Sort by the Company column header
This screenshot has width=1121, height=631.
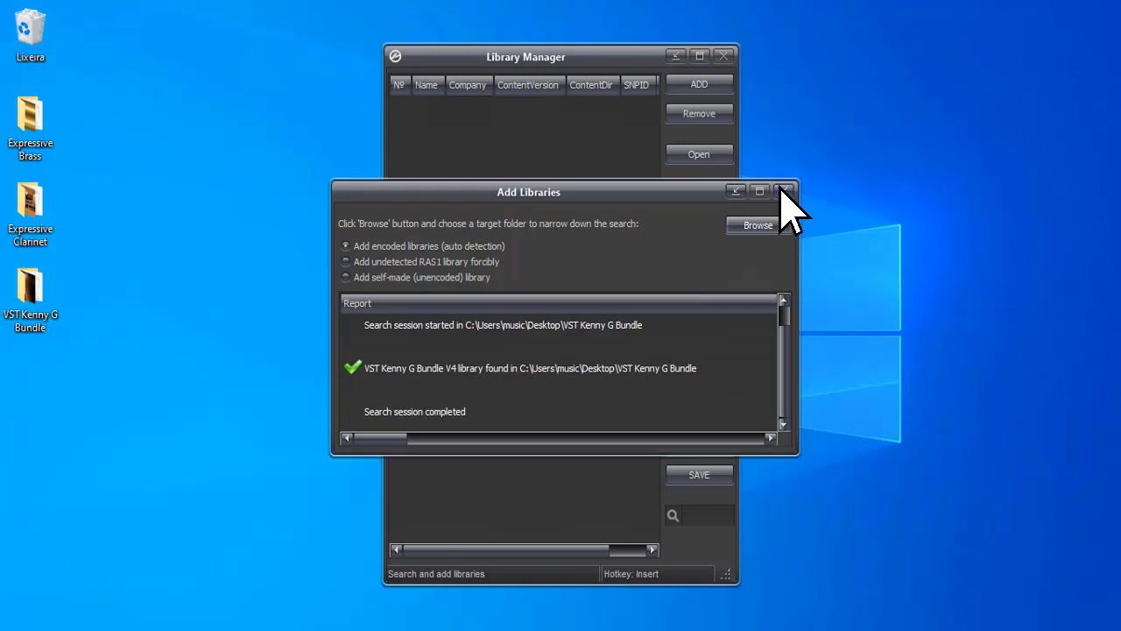point(469,85)
